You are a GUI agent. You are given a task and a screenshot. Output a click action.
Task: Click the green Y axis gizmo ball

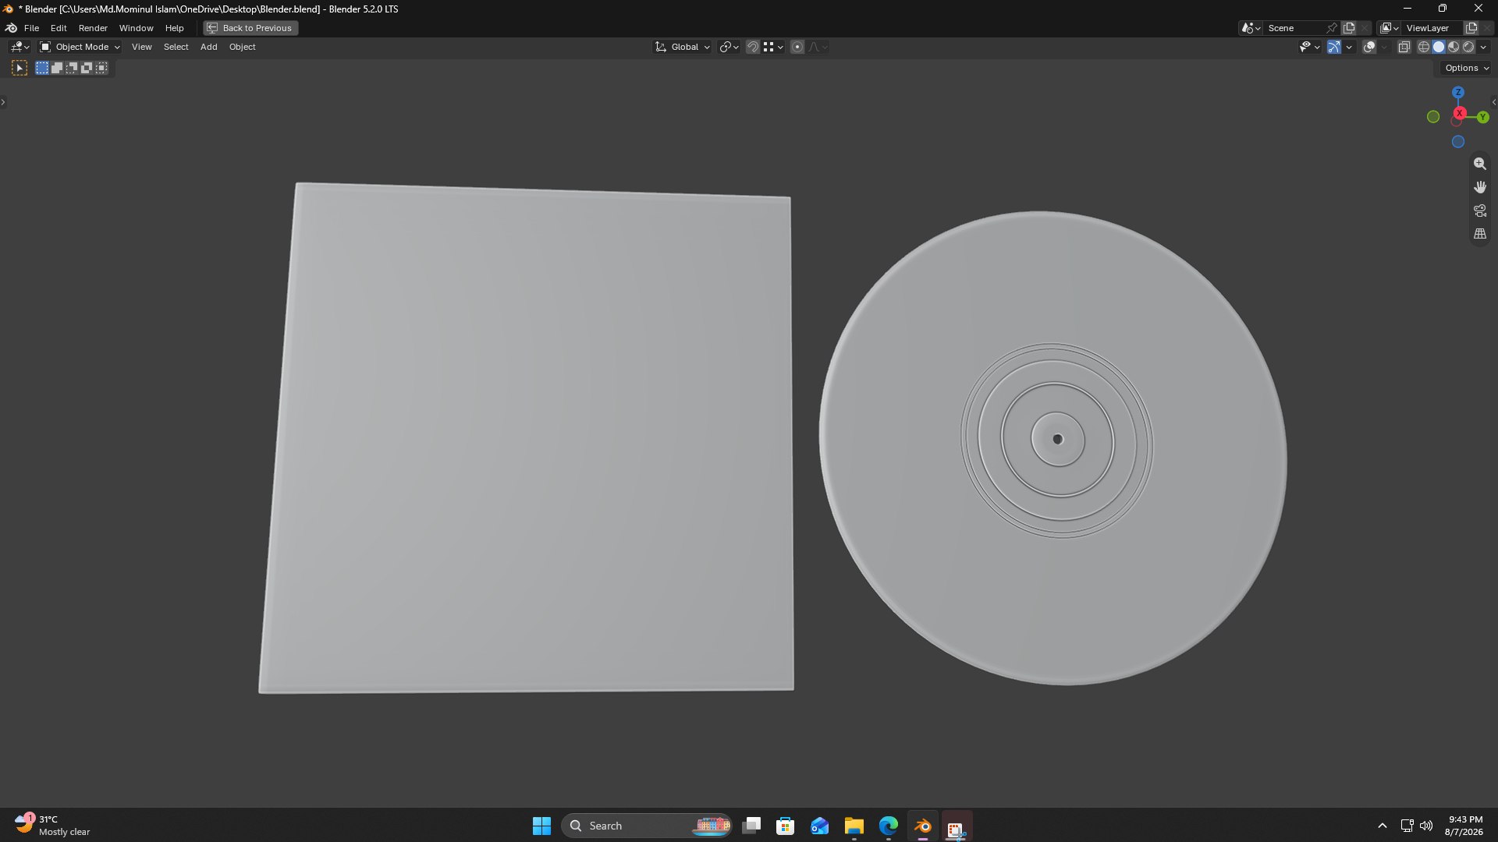click(x=1482, y=117)
